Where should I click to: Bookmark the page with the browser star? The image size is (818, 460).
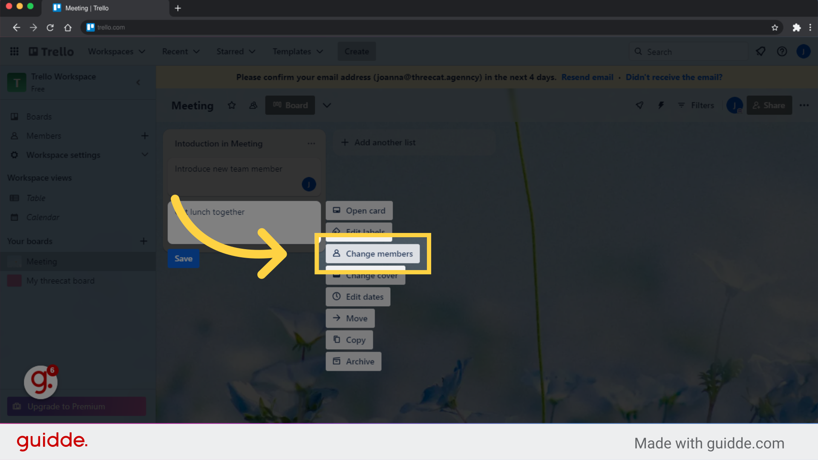coord(775,27)
